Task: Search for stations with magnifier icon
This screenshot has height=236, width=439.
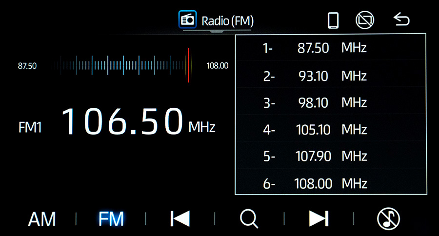Action: pyautogui.click(x=249, y=219)
